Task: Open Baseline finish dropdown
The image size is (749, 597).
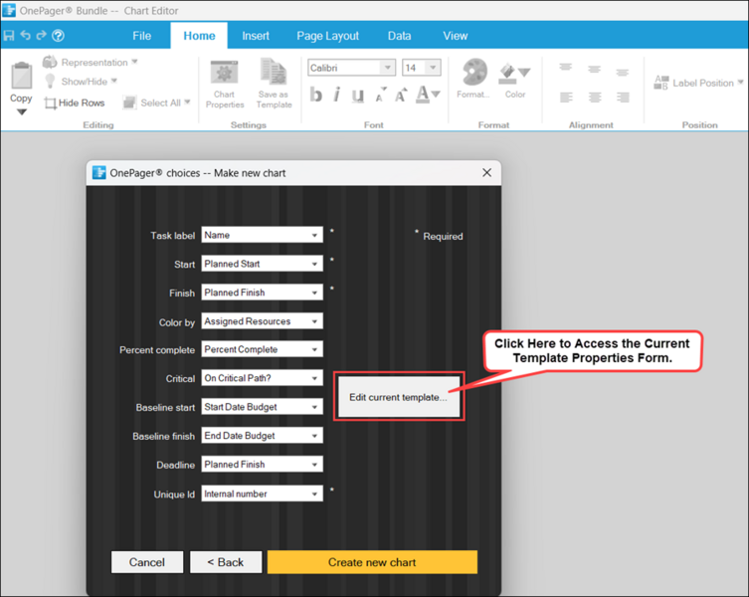Action: tap(263, 436)
